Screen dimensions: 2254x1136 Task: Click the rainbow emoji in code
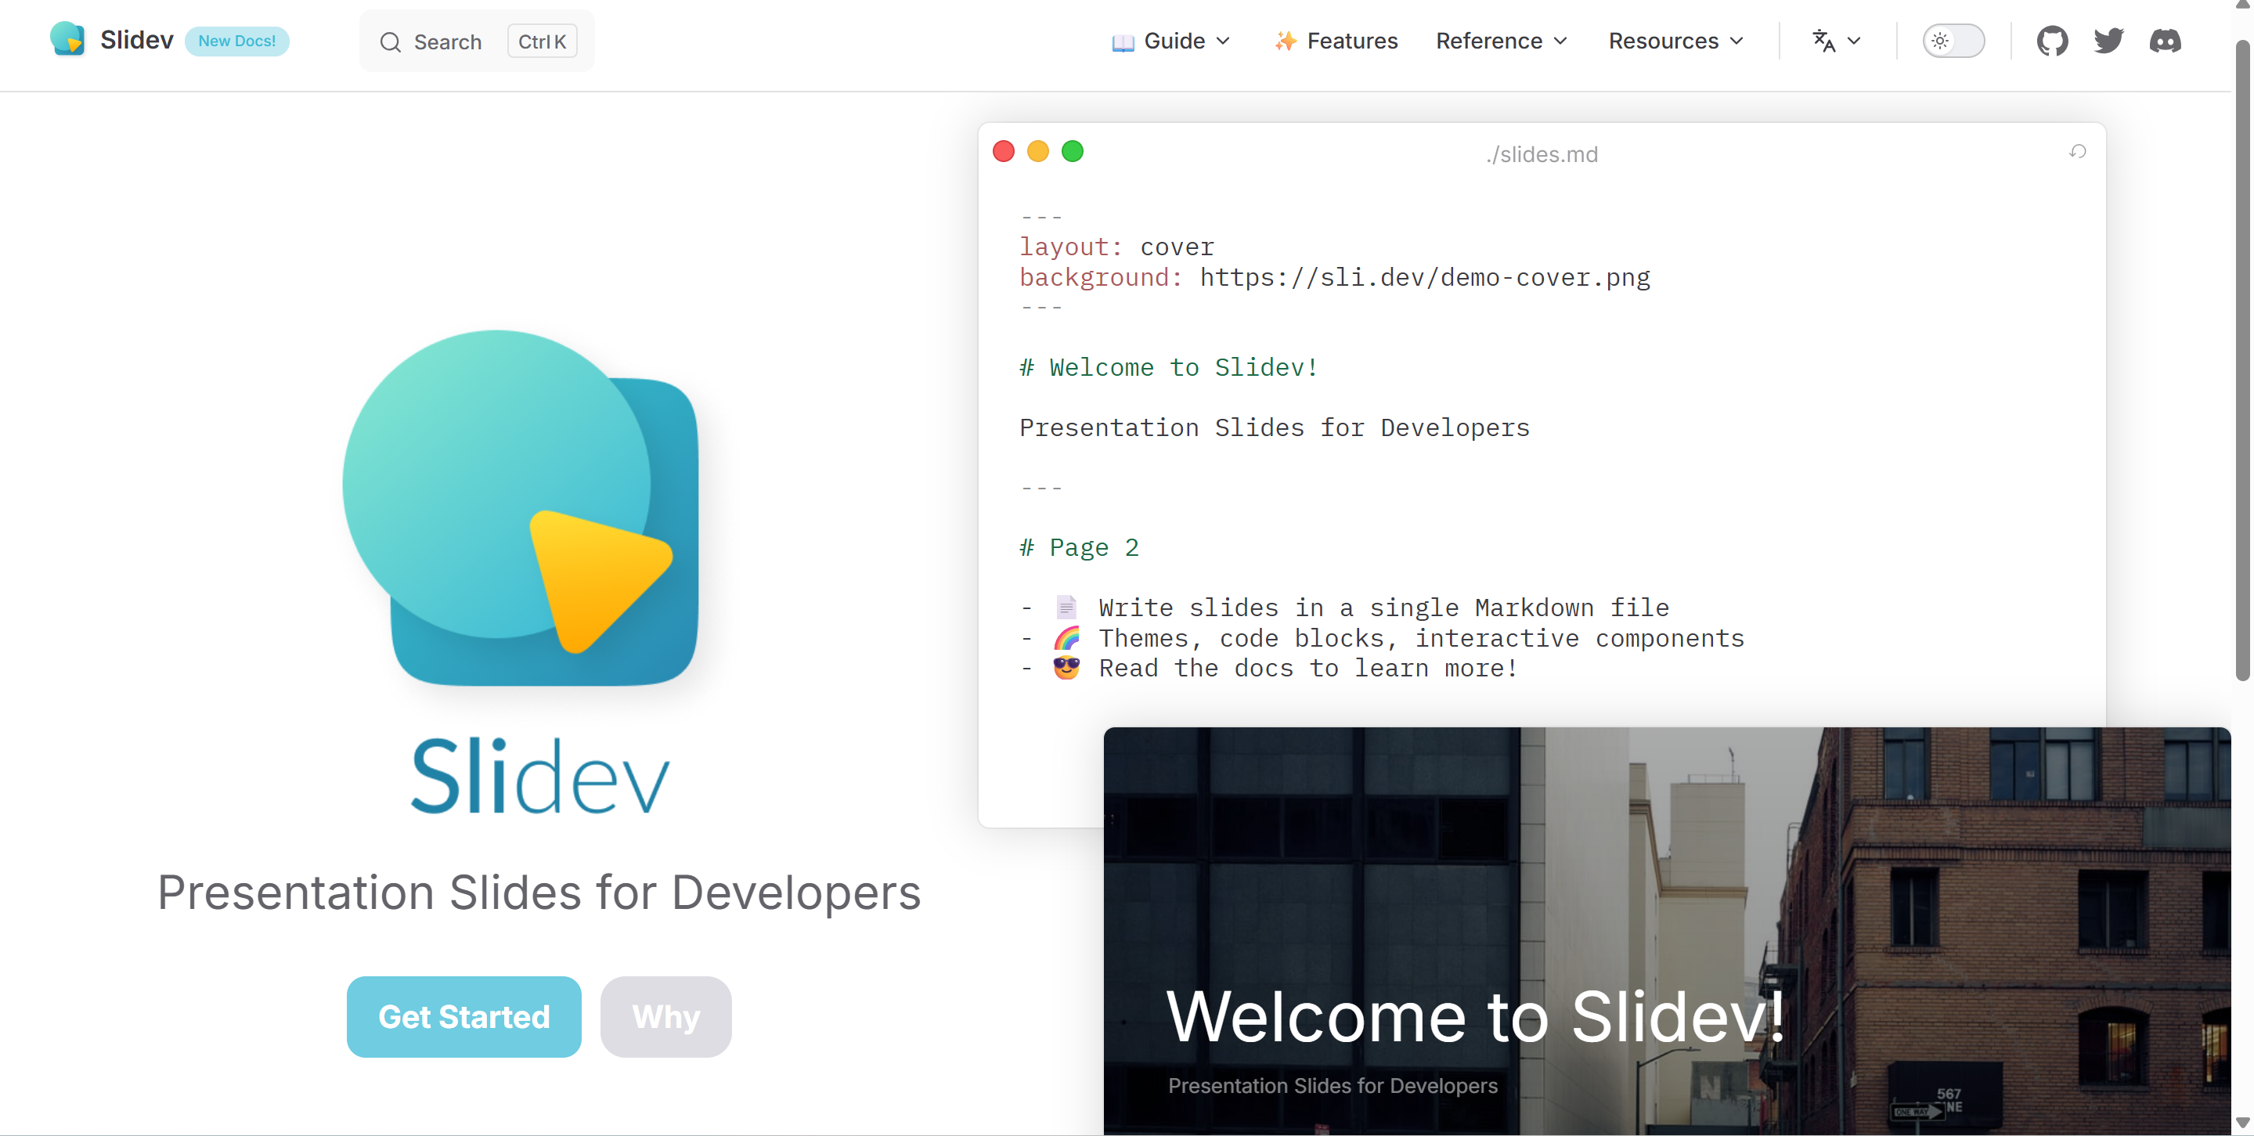(1066, 638)
